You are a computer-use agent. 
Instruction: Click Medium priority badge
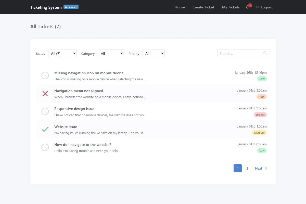[259, 133]
